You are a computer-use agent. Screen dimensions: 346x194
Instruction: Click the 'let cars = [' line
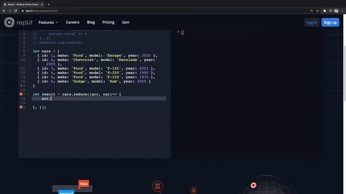click(46, 51)
